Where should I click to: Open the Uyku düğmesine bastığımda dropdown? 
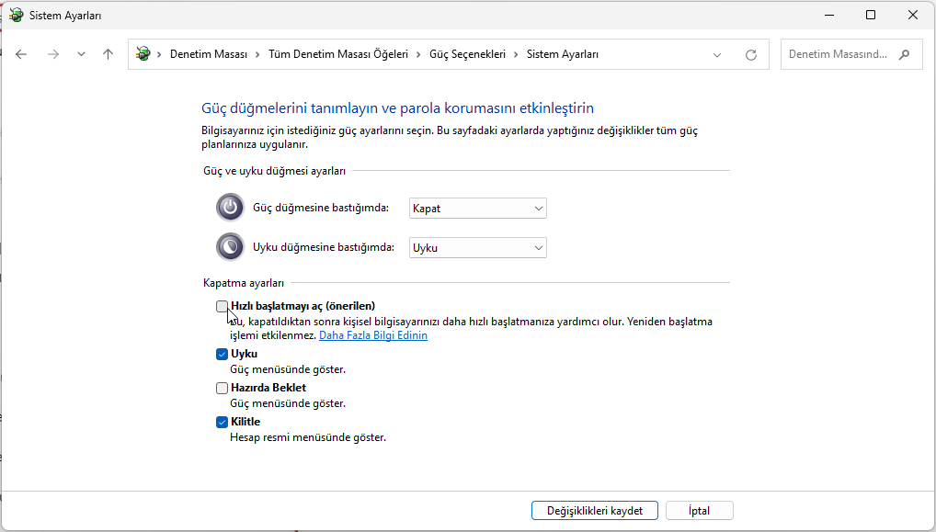click(477, 248)
